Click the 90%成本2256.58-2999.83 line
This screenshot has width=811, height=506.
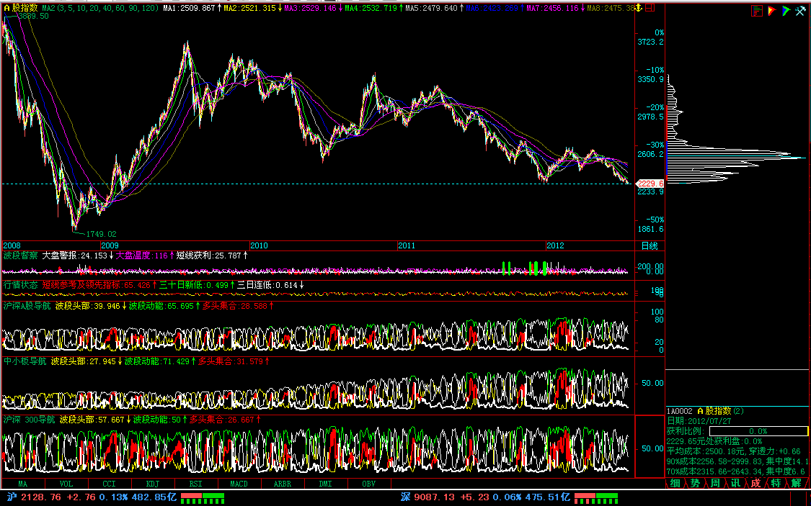[x=737, y=461]
